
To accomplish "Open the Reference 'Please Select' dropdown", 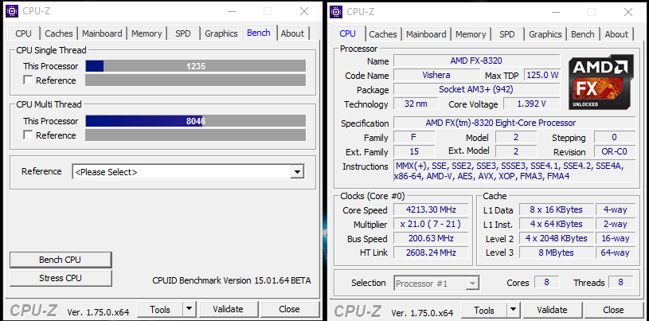I will 188,172.
